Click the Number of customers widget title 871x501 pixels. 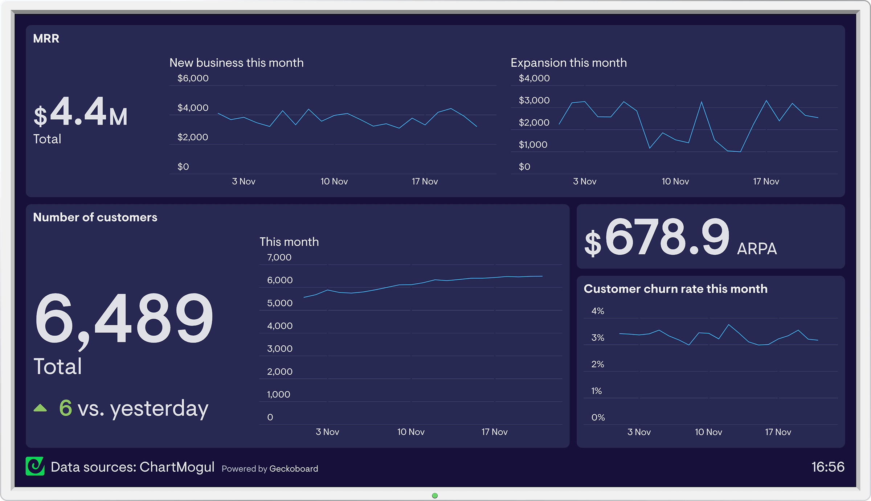[x=95, y=217]
